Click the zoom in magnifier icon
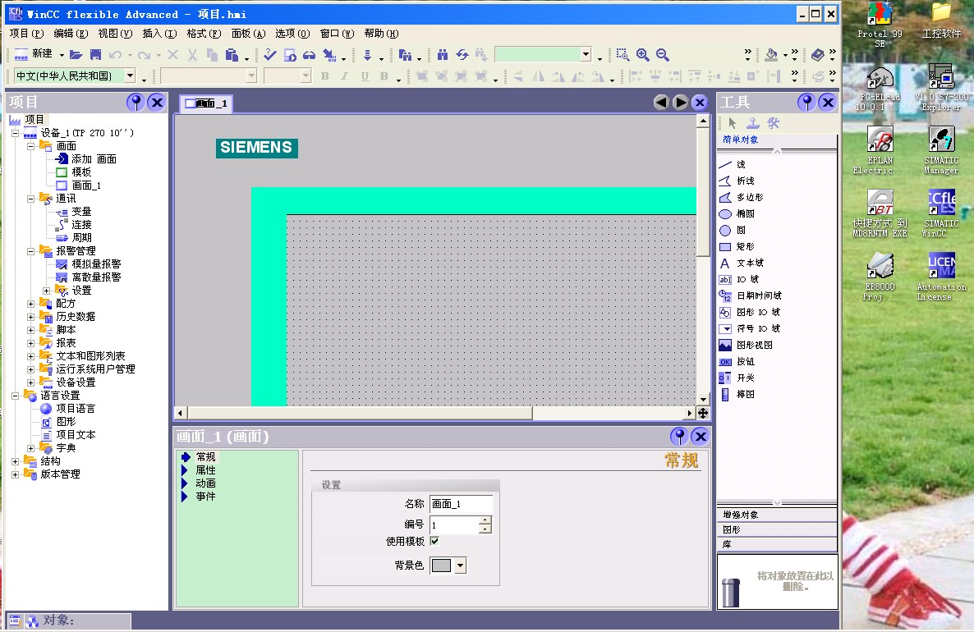The width and height of the screenshot is (974, 632). (x=642, y=55)
